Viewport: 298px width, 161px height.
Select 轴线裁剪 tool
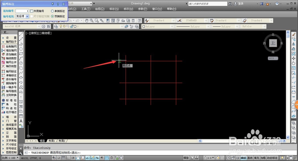click(9, 58)
